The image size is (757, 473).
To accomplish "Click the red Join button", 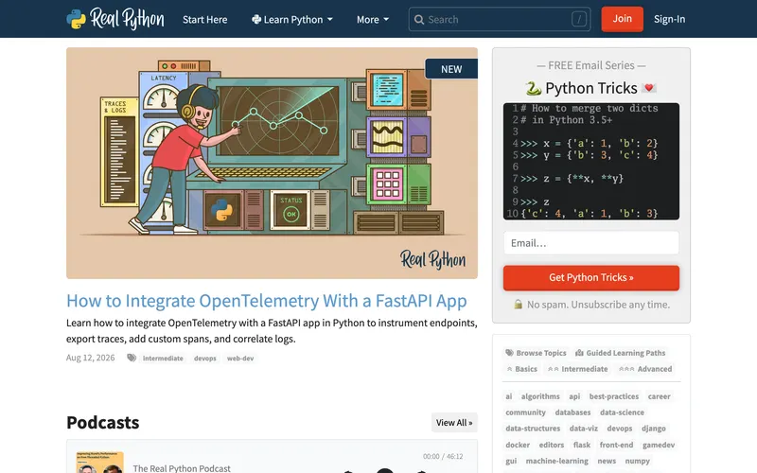I will point(622,19).
